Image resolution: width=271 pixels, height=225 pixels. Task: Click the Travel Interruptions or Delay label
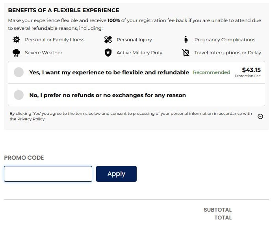tap(227, 53)
